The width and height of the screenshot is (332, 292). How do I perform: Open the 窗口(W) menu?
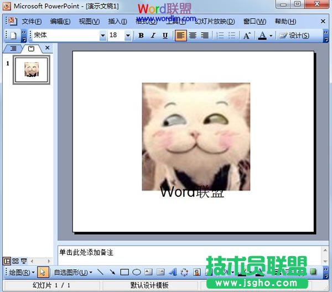coord(255,22)
